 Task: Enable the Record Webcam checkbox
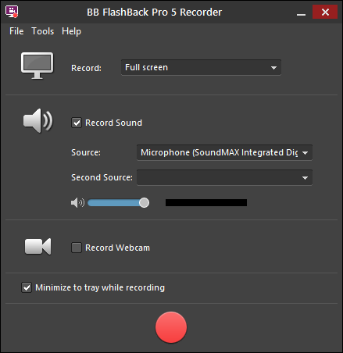point(77,248)
